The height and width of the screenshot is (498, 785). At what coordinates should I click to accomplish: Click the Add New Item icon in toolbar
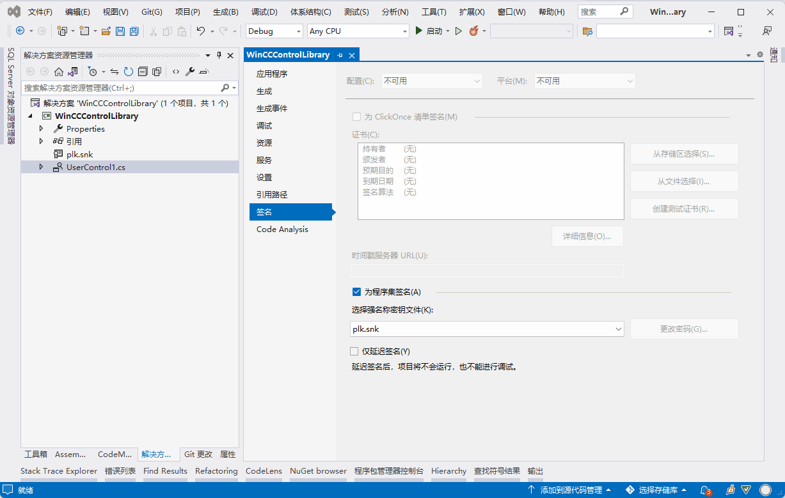pos(84,31)
